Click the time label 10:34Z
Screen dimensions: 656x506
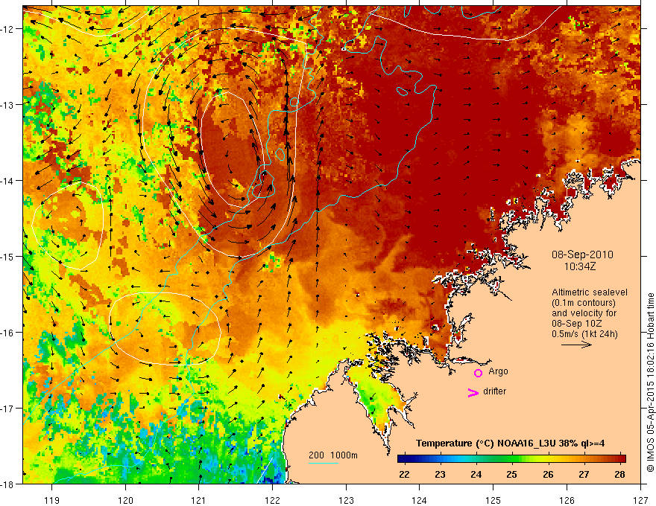(x=579, y=266)
